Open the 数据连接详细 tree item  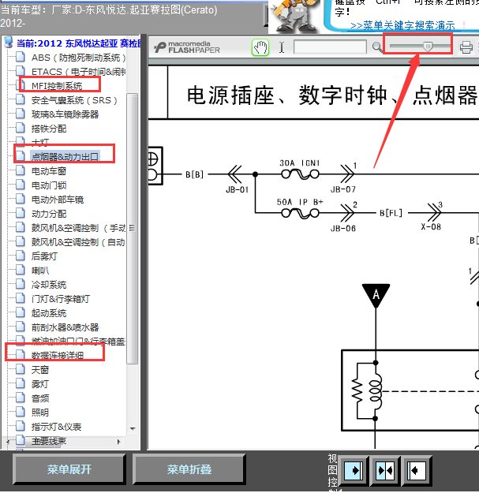coord(58,356)
